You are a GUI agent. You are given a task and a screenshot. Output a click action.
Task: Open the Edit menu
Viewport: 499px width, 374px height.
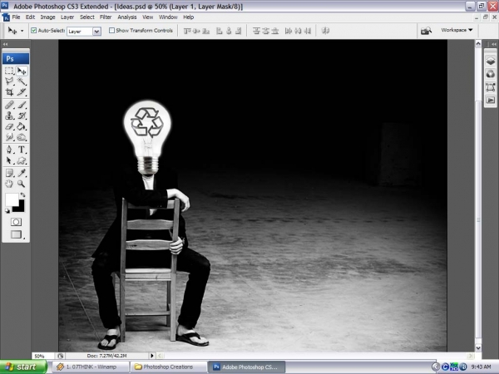(30, 17)
